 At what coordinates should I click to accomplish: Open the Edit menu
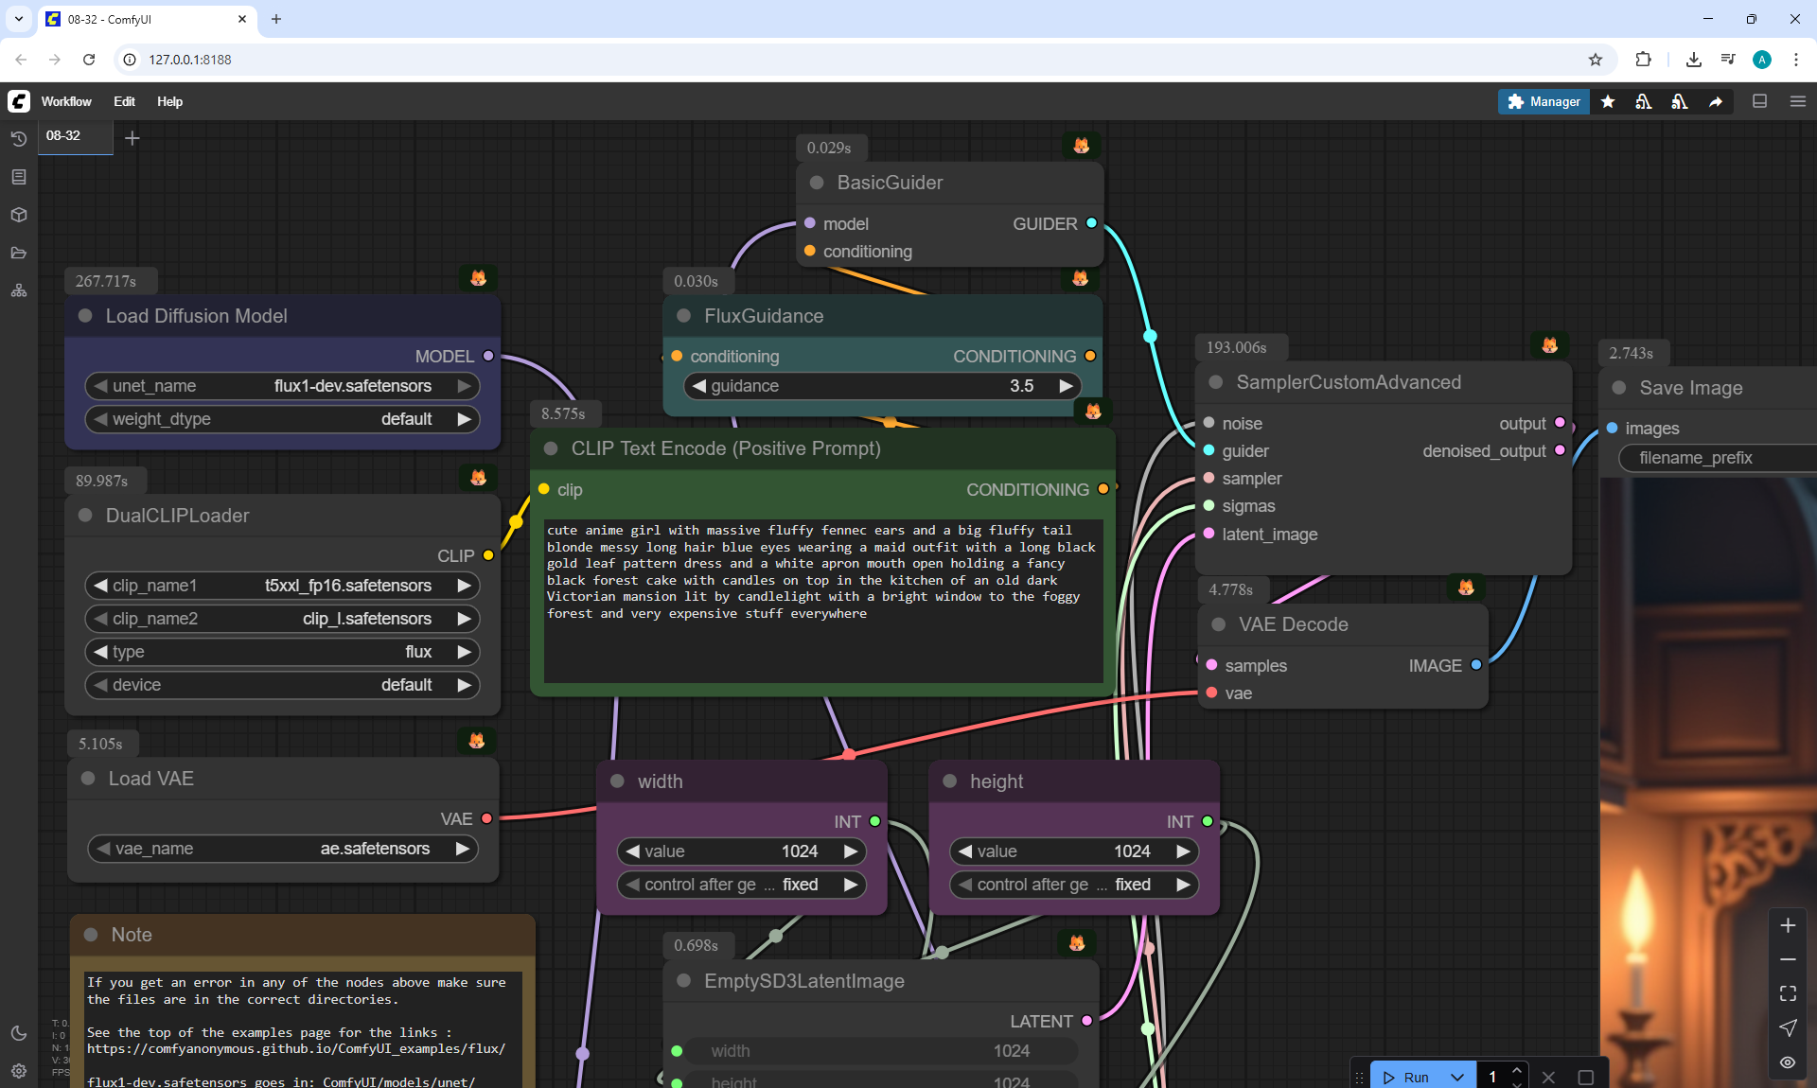click(124, 101)
